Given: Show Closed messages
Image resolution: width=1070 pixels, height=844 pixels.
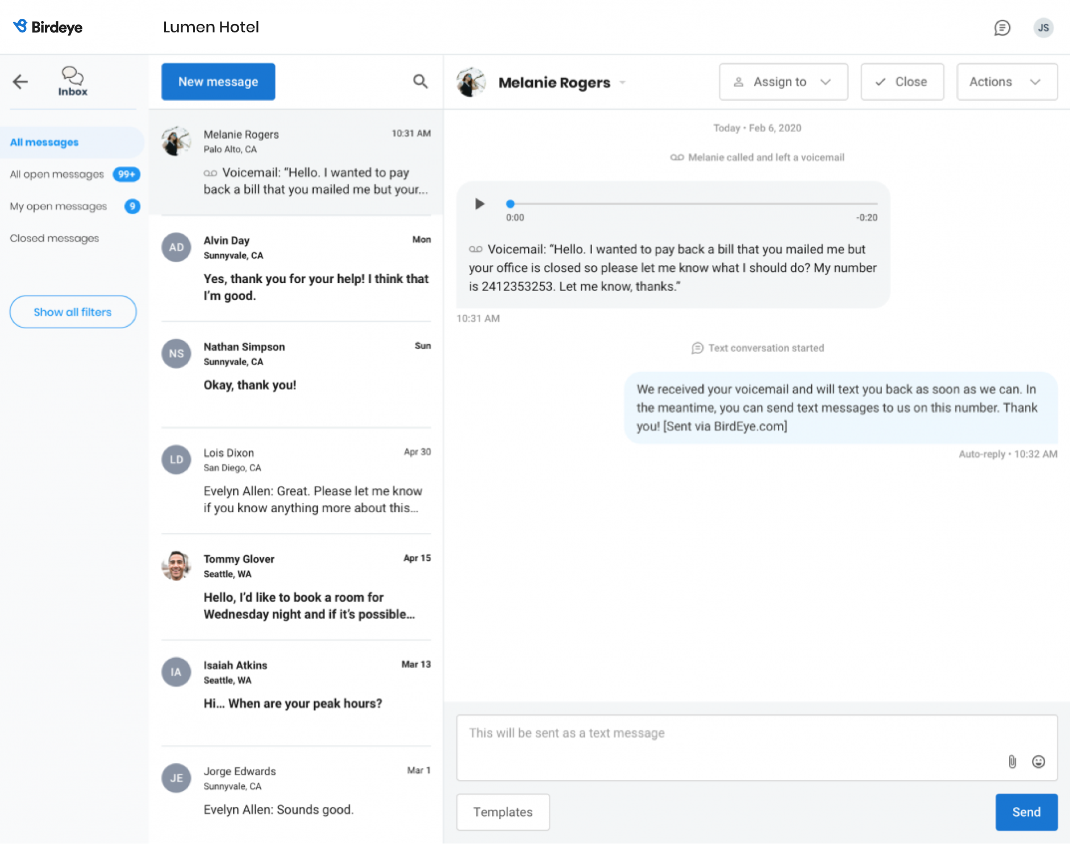Looking at the screenshot, I should 54,238.
